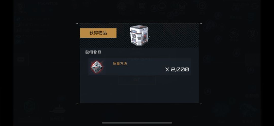The image size is (274, 126).
Task: Tap the dimmed mail envelope icon at top
Action: (x=182, y=6)
